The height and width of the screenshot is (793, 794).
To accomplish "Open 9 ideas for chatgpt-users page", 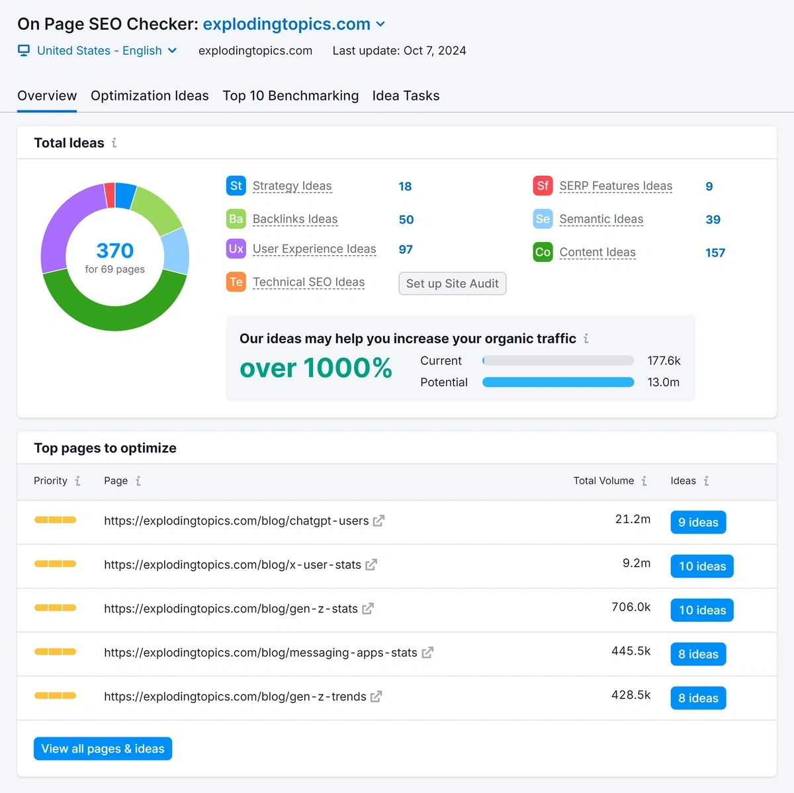I will click(x=698, y=522).
